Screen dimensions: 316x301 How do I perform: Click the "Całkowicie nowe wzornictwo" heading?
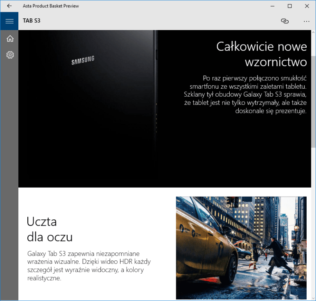point(262,54)
